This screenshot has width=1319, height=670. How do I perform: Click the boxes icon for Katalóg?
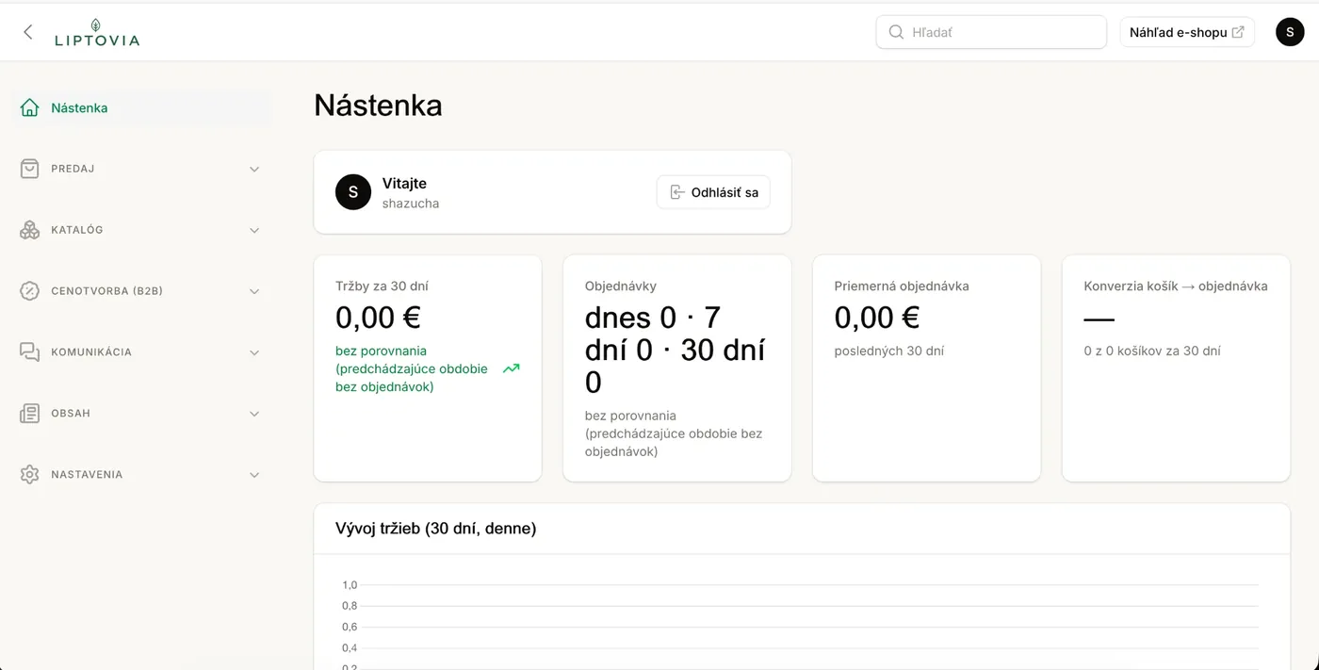30,230
